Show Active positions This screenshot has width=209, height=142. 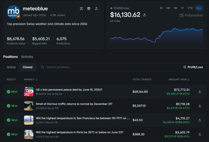click(x=11, y=67)
